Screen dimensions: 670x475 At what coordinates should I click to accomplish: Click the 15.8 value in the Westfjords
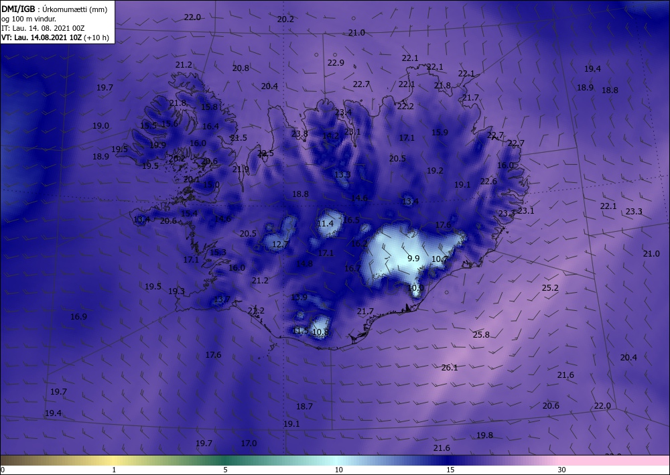tap(209, 107)
